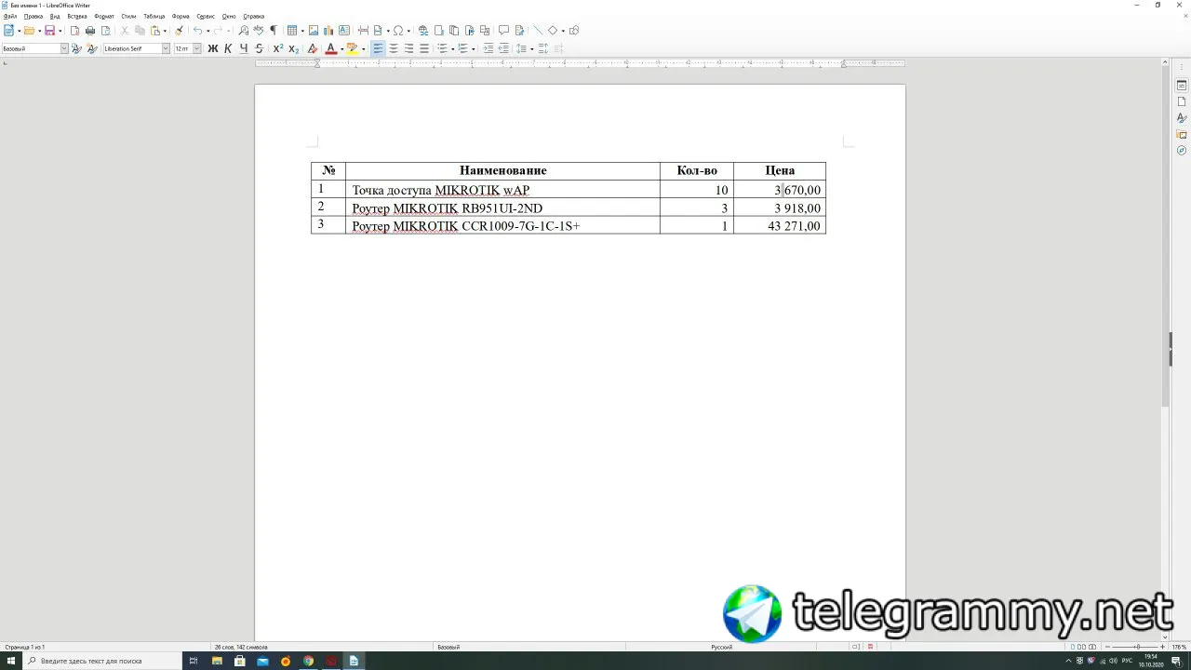The width and height of the screenshot is (1191, 670).
Task: Open the Правка menu
Action: 33,16
